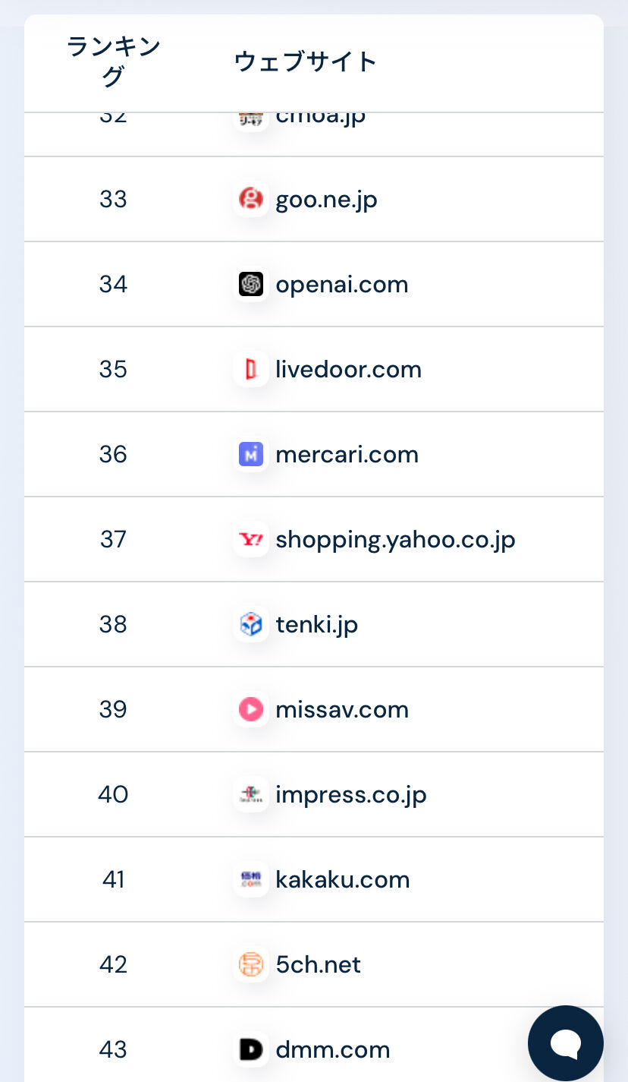This screenshot has width=628, height=1082.
Task: Open the chat bubble widget
Action: (x=566, y=1043)
